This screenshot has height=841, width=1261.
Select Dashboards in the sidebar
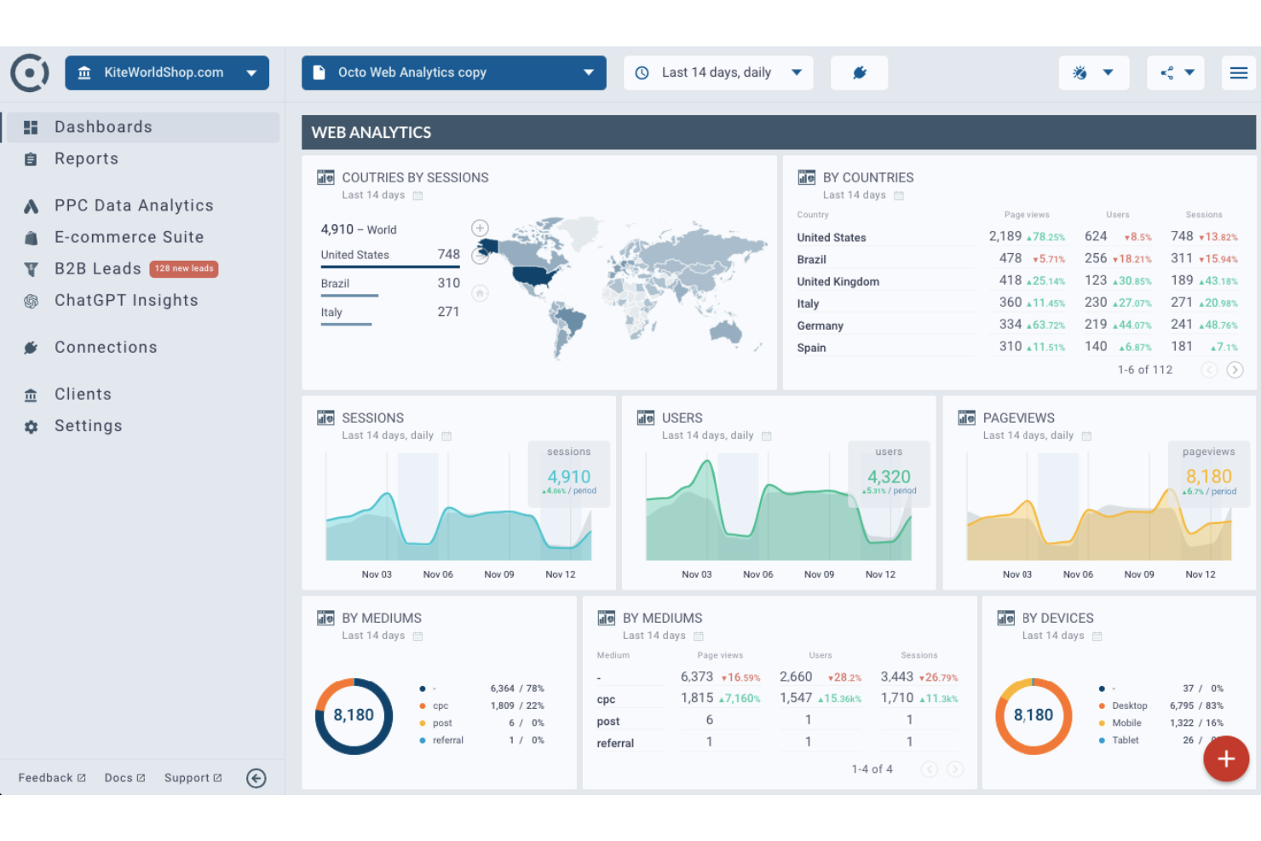[142, 127]
